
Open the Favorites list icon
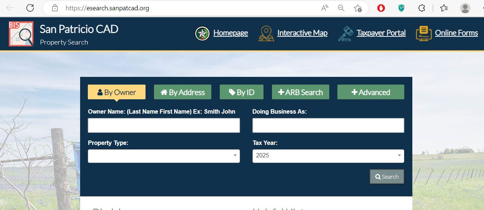pos(444,8)
